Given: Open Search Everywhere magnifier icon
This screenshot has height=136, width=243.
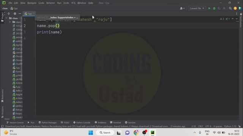Looking at the screenshot, I should 230,8.
